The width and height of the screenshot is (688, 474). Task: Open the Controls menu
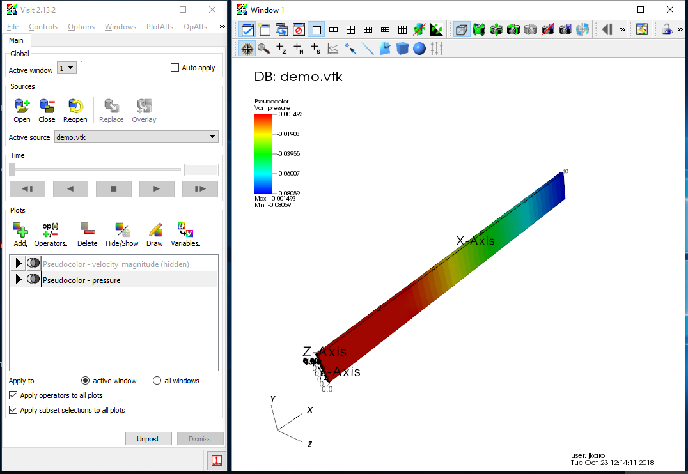[x=43, y=27]
